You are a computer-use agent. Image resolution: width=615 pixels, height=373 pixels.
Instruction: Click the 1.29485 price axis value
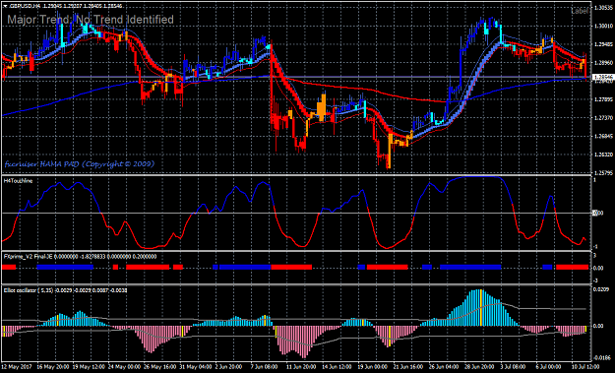[x=603, y=44]
